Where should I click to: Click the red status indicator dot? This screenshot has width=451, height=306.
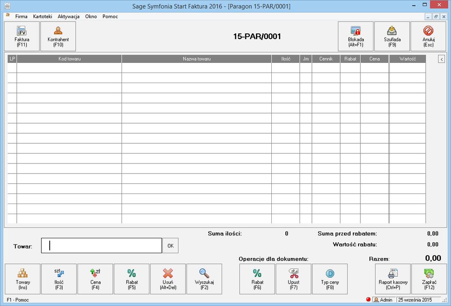pos(368,299)
